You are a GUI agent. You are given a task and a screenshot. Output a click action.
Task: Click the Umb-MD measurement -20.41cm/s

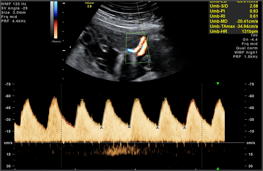point(247,21)
